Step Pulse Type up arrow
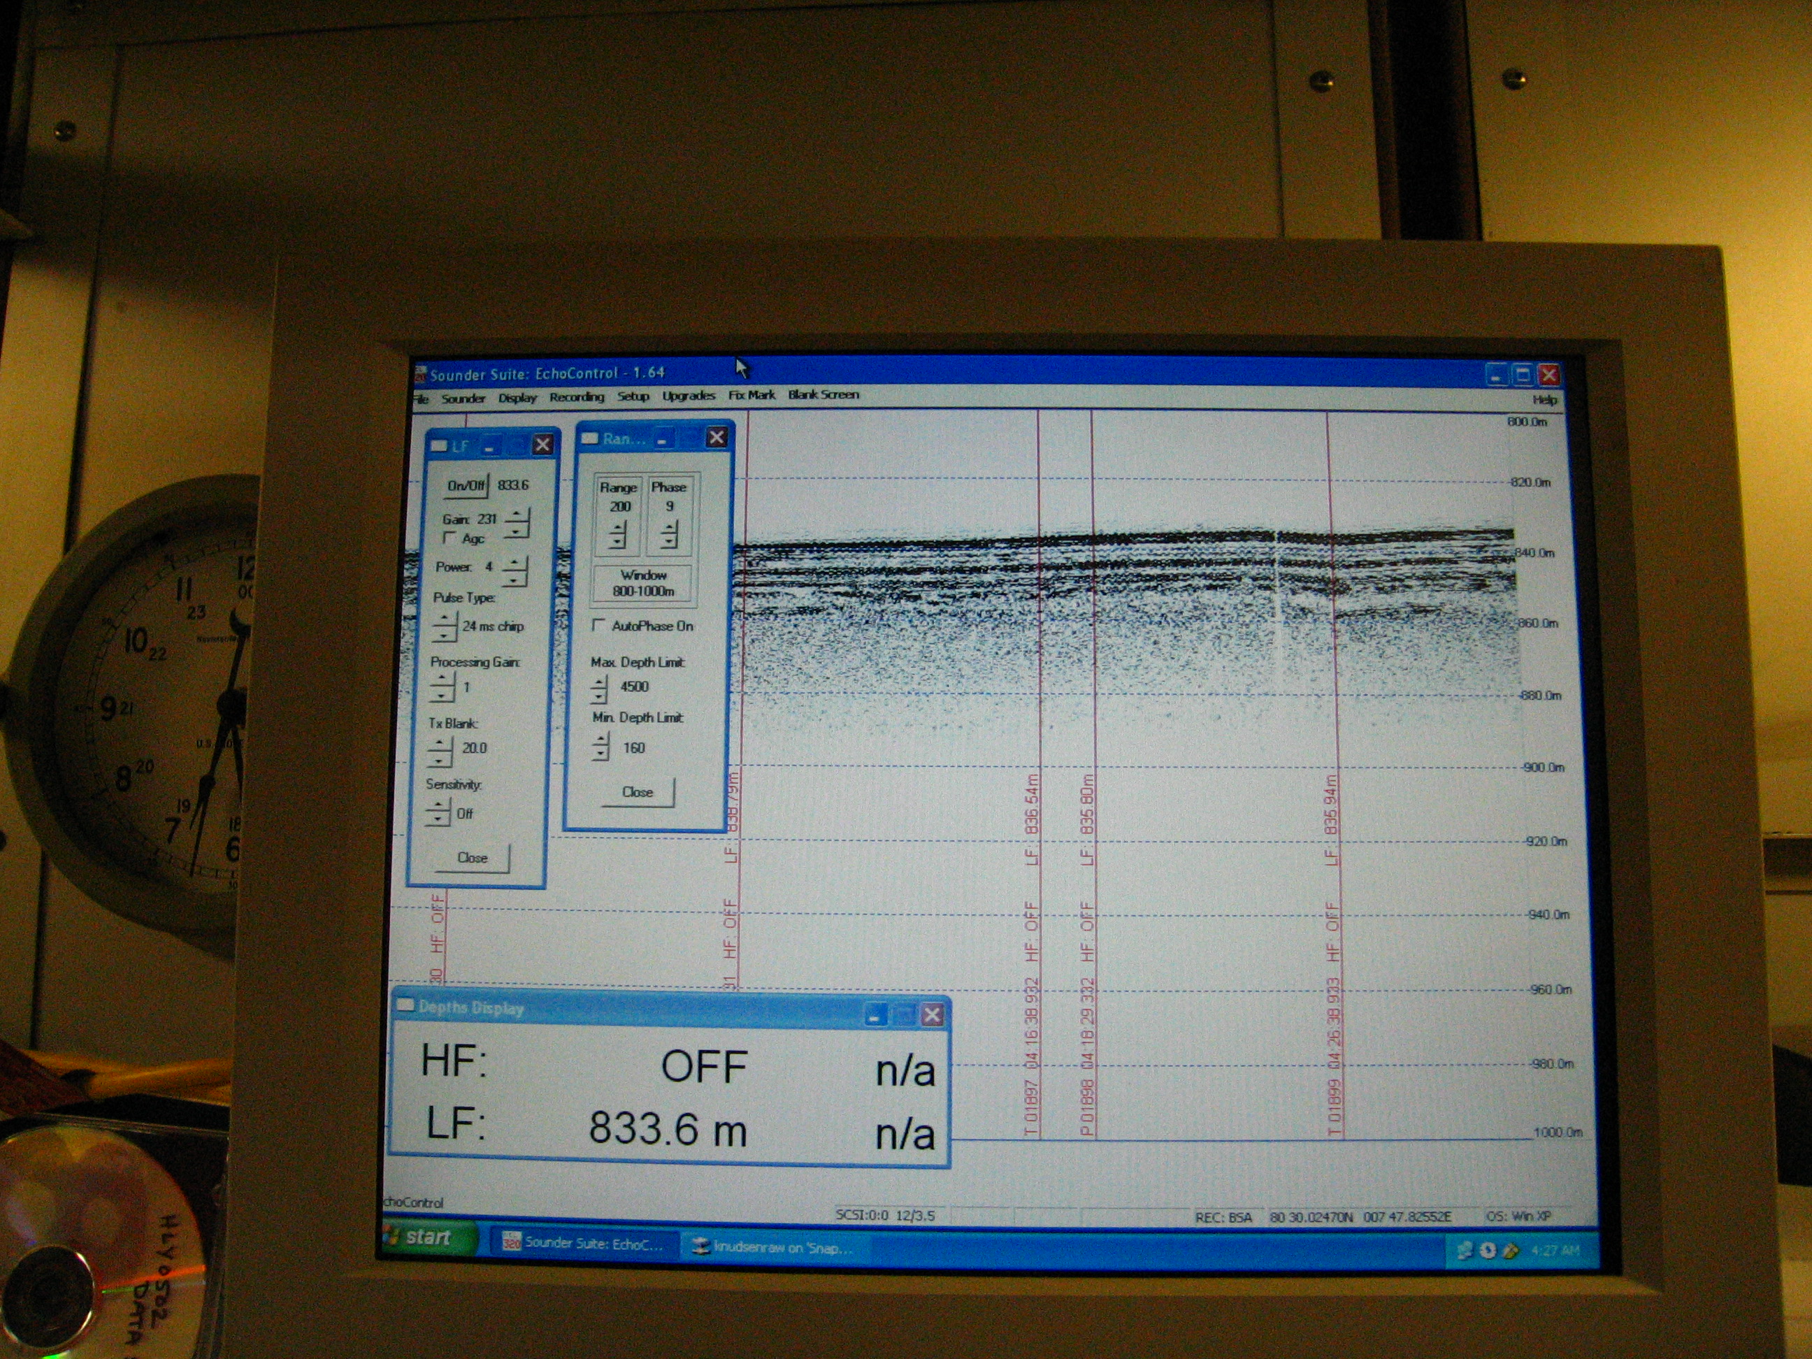This screenshot has width=1812, height=1359. 444,619
